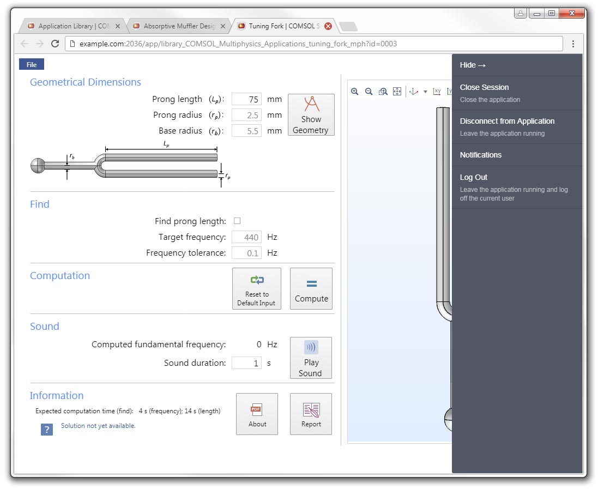598x489 pixels.
Task: Close the Tuning Fork browser tab
Action: point(328,26)
